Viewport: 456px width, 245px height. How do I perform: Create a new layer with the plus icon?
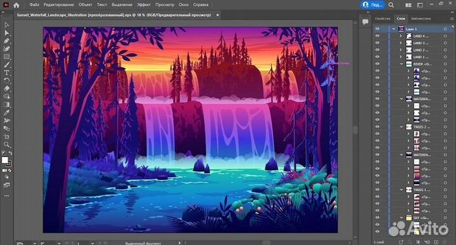coord(436,242)
